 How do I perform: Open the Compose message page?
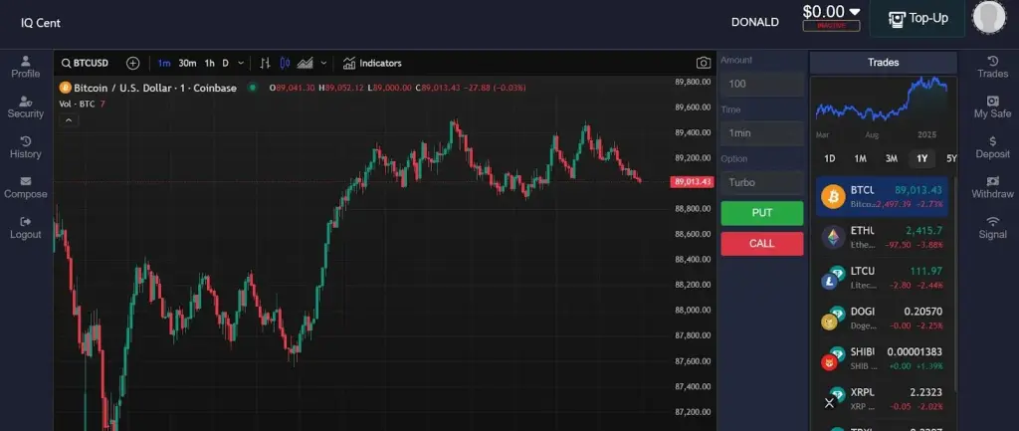(x=25, y=188)
